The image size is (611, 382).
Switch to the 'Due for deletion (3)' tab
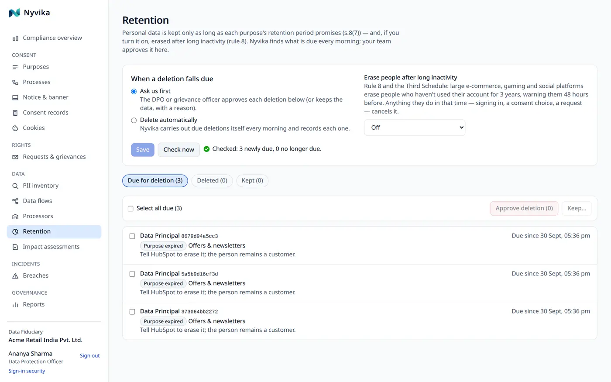coord(155,181)
